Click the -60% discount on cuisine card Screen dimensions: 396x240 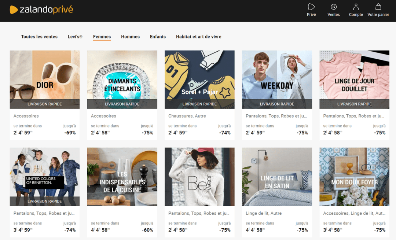pyautogui.click(x=147, y=230)
